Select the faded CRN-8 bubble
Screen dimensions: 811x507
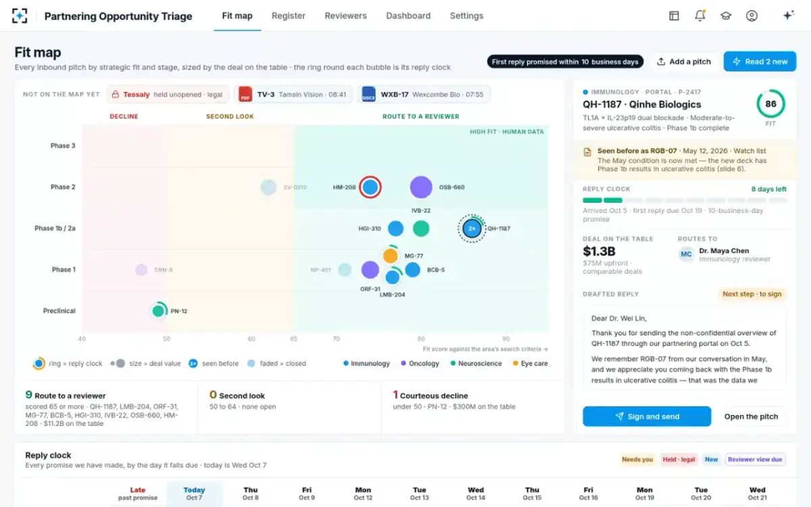click(x=141, y=270)
